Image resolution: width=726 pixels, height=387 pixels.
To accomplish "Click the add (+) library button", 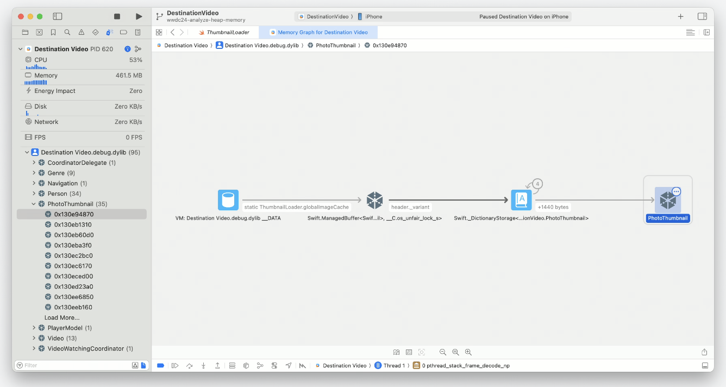I will coord(680,16).
